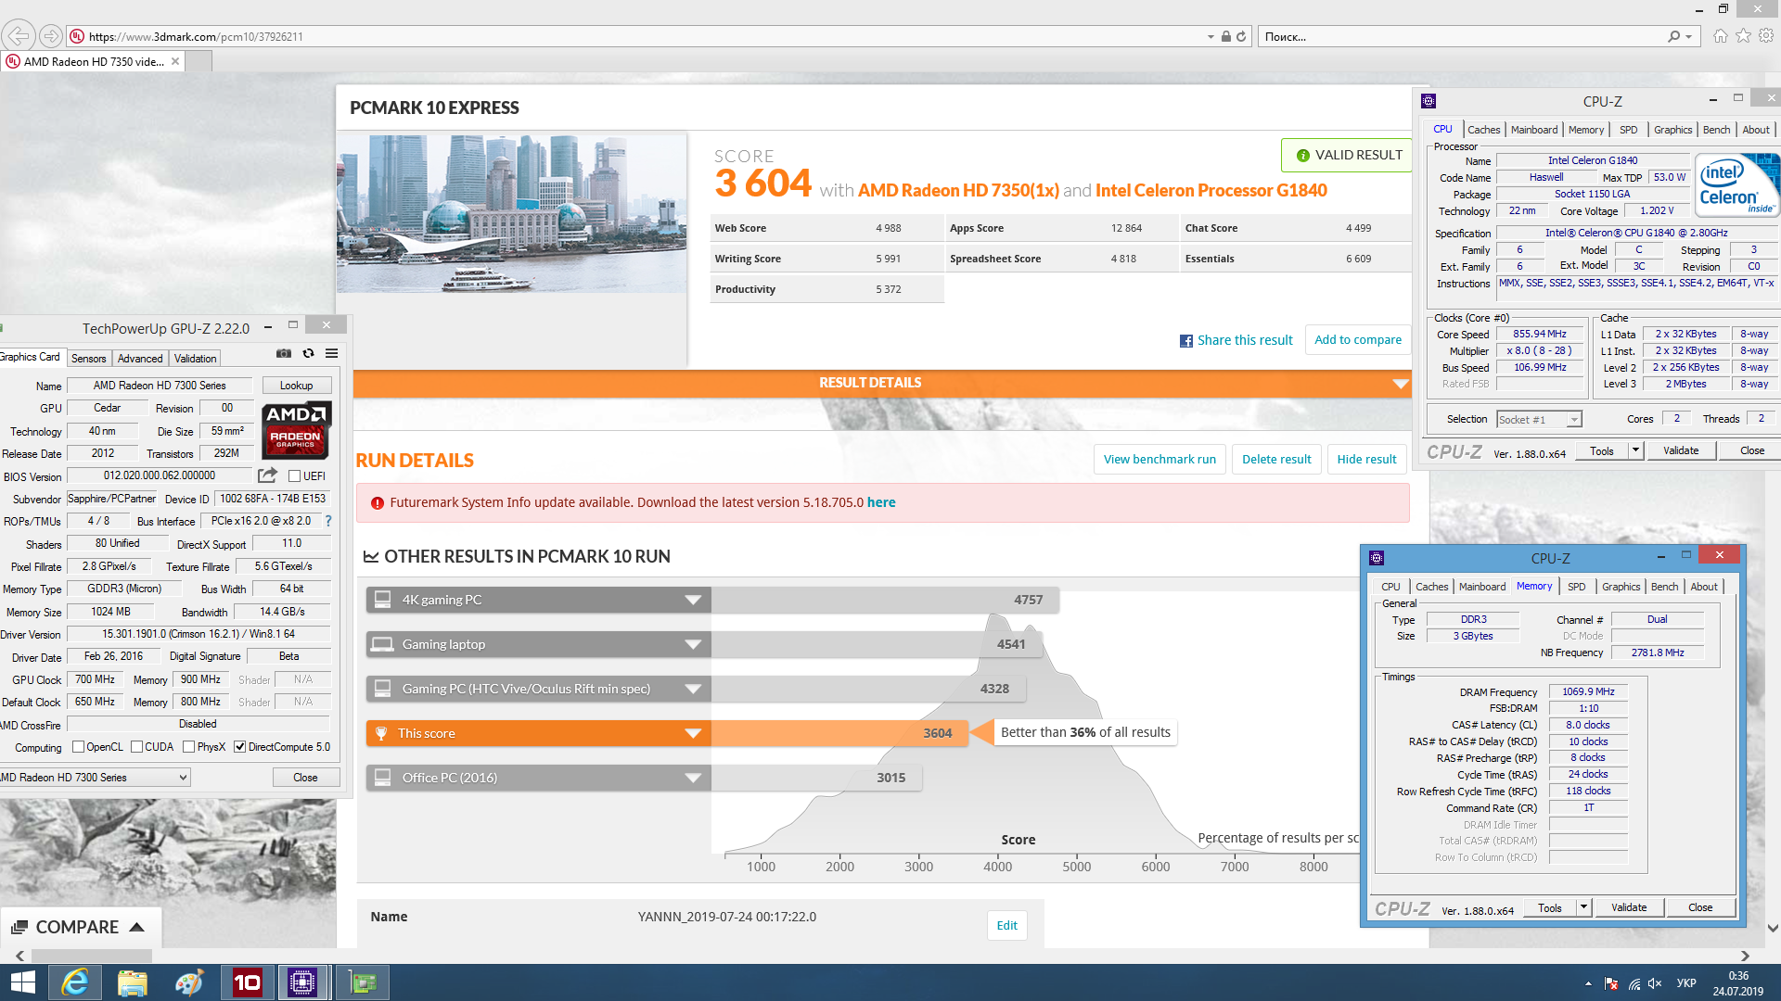Click the 'here' download link
The width and height of the screenshot is (1781, 1001).
[x=881, y=502]
